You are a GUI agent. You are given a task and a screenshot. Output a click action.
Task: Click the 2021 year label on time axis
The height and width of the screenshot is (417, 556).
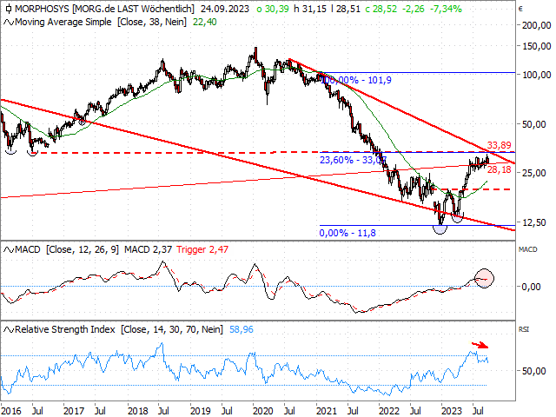[x=327, y=411]
